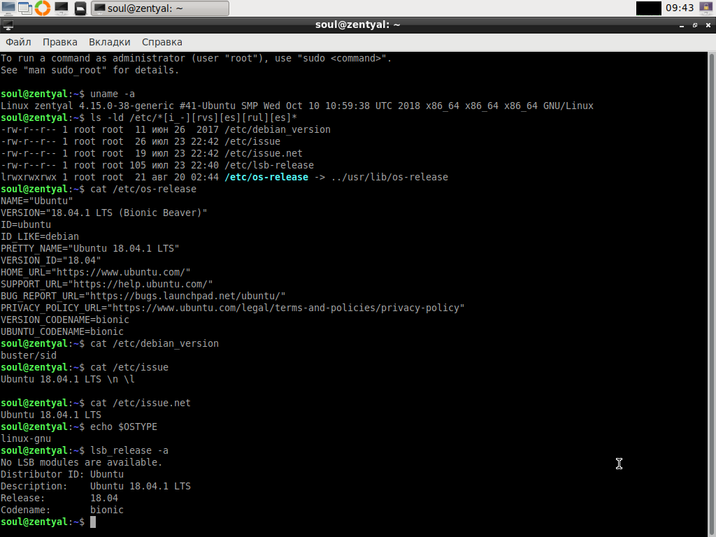
Task: Click the 'linux-gnu' output line
Action: [x=26, y=438]
